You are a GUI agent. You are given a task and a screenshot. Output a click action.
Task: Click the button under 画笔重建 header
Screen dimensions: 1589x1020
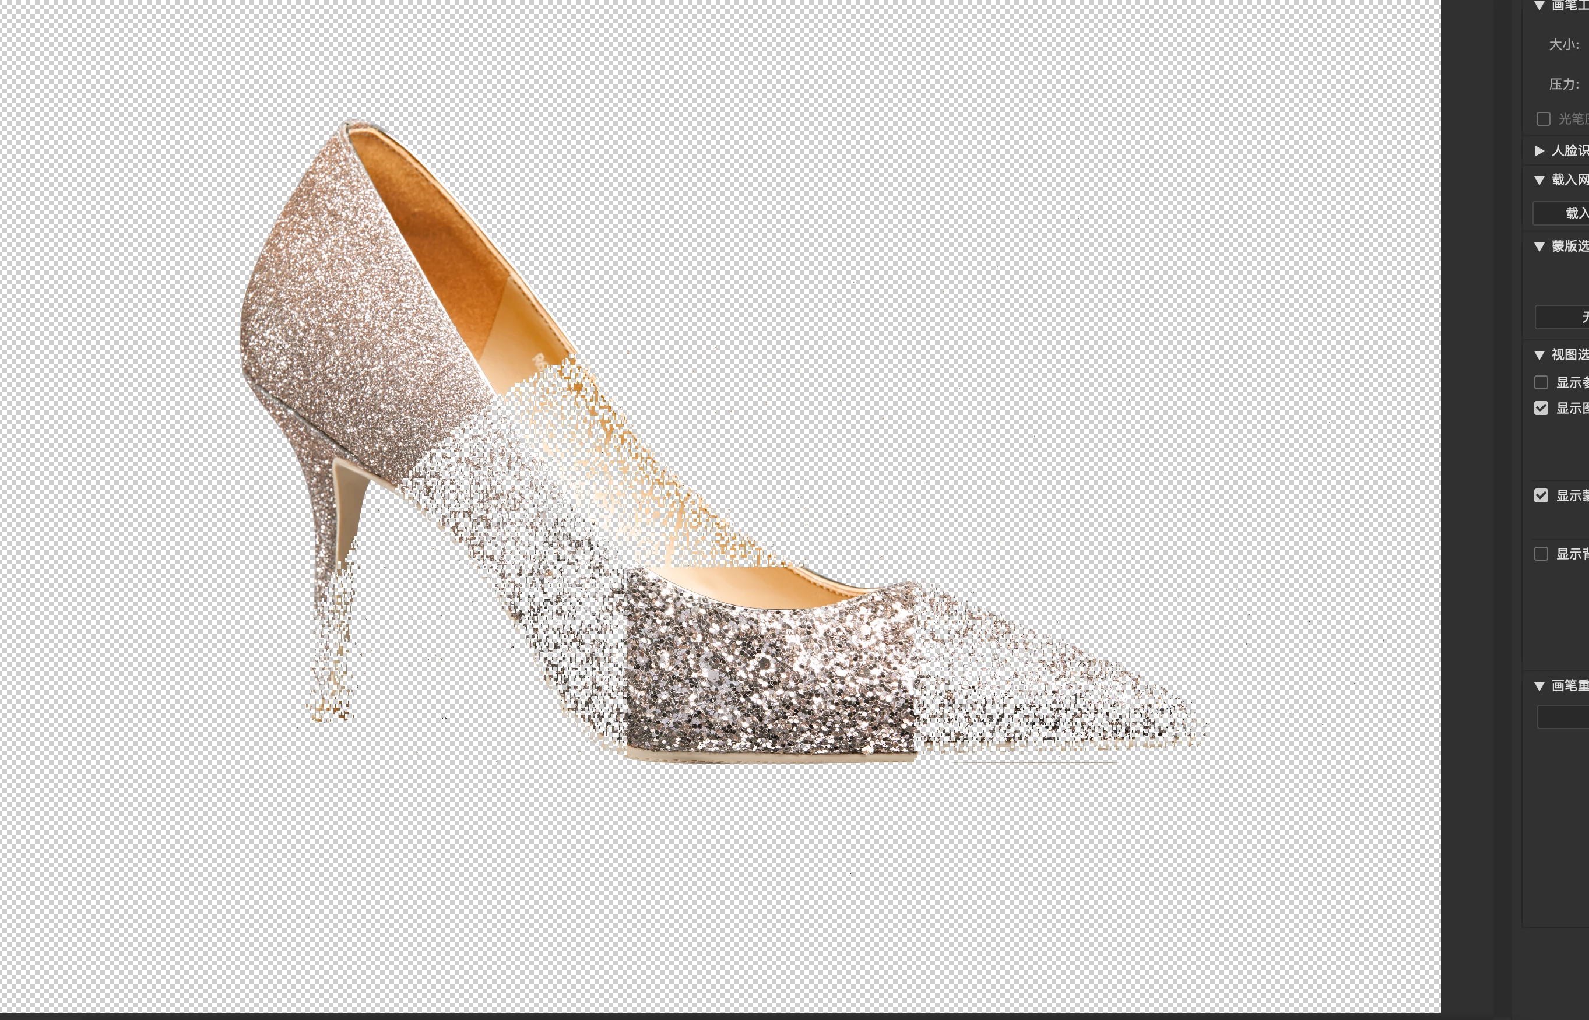coord(1563,717)
